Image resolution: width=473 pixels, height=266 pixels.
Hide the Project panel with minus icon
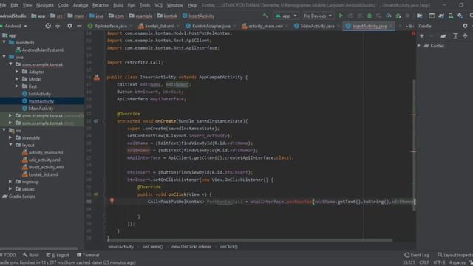pos(79,27)
